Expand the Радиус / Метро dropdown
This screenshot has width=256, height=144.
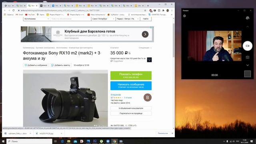pyautogui.click(x=128, y=19)
